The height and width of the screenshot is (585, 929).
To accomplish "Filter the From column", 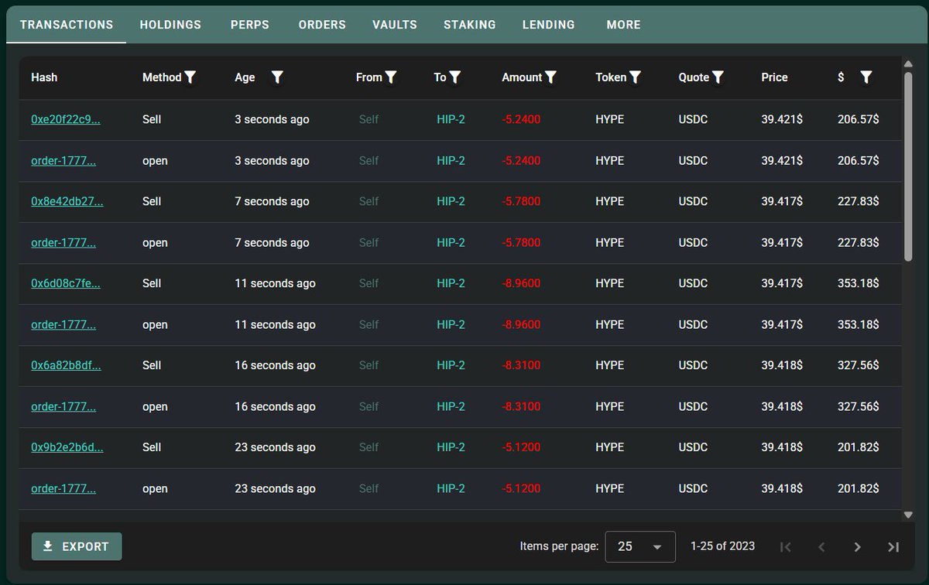I will 391,77.
